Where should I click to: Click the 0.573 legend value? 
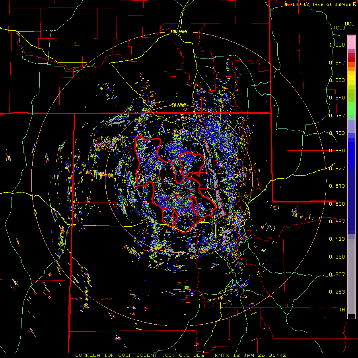(337, 186)
